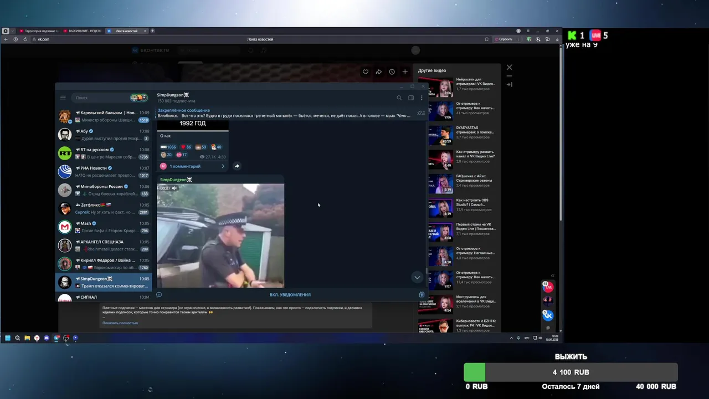Click SimpDungeon chat header title
The image size is (709, 399).
(x=173, y=95)
